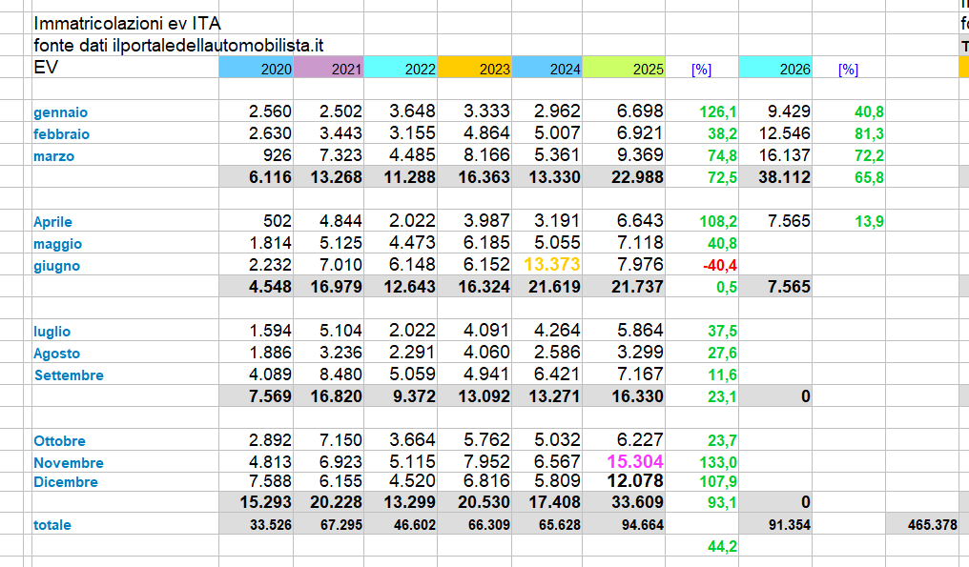Screen dimensions: 969x567
Task: Select the 2021 year header cell
Action: pyautogui.click(x=328, y=68)
